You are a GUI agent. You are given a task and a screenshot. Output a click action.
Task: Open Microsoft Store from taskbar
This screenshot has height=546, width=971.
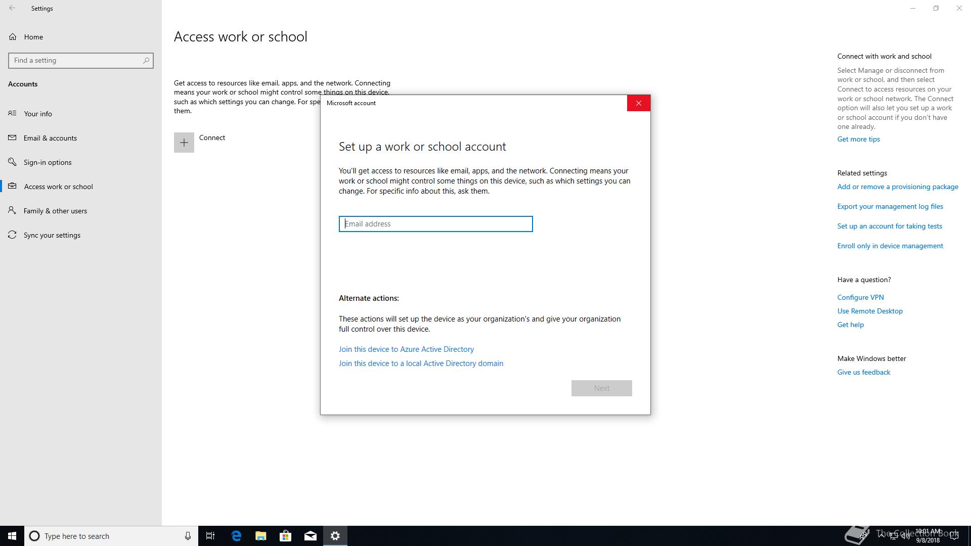[x=286, y=536]
